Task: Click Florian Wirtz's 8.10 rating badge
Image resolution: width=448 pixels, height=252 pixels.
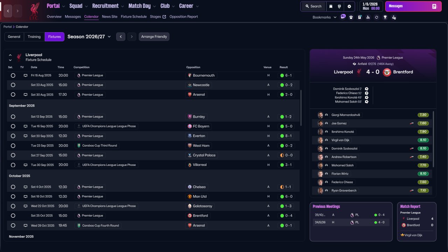Action: tap(423, 174)
